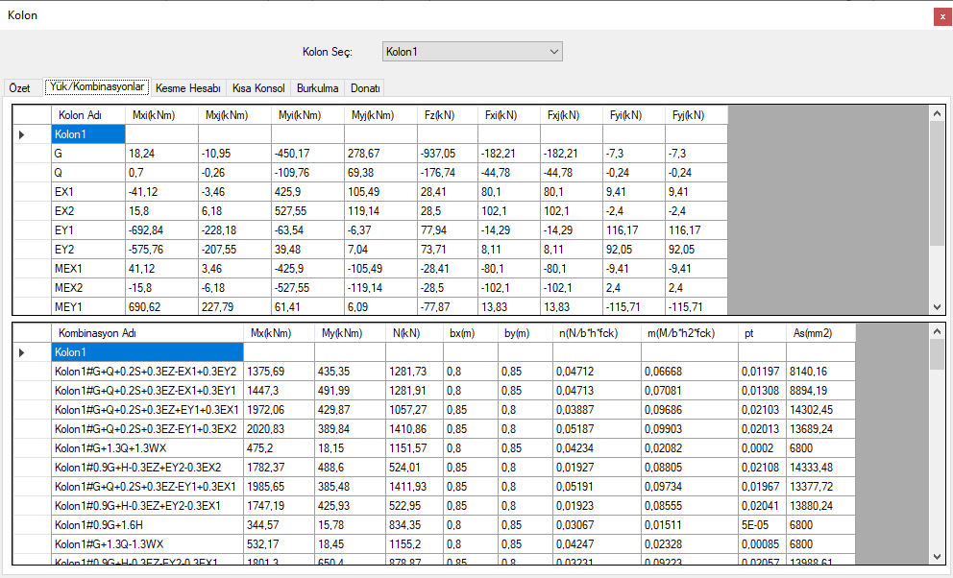Select combination Kolon1#G+1.3Q+1.3WX
The image size is (953, 578).
(147, 448)
